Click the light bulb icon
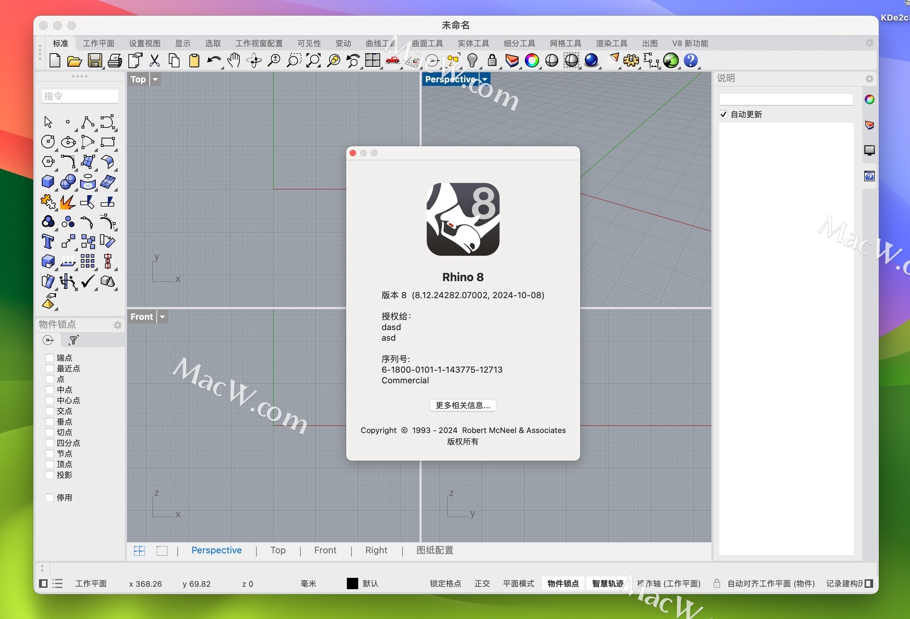 pos(472,60)
